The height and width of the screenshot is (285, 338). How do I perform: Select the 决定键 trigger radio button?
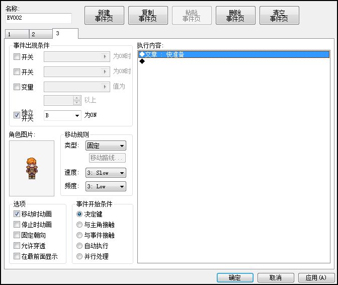coord(79,214)
